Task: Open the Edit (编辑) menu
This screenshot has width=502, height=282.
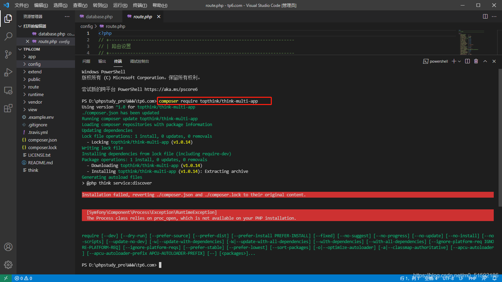Action: 41,5
